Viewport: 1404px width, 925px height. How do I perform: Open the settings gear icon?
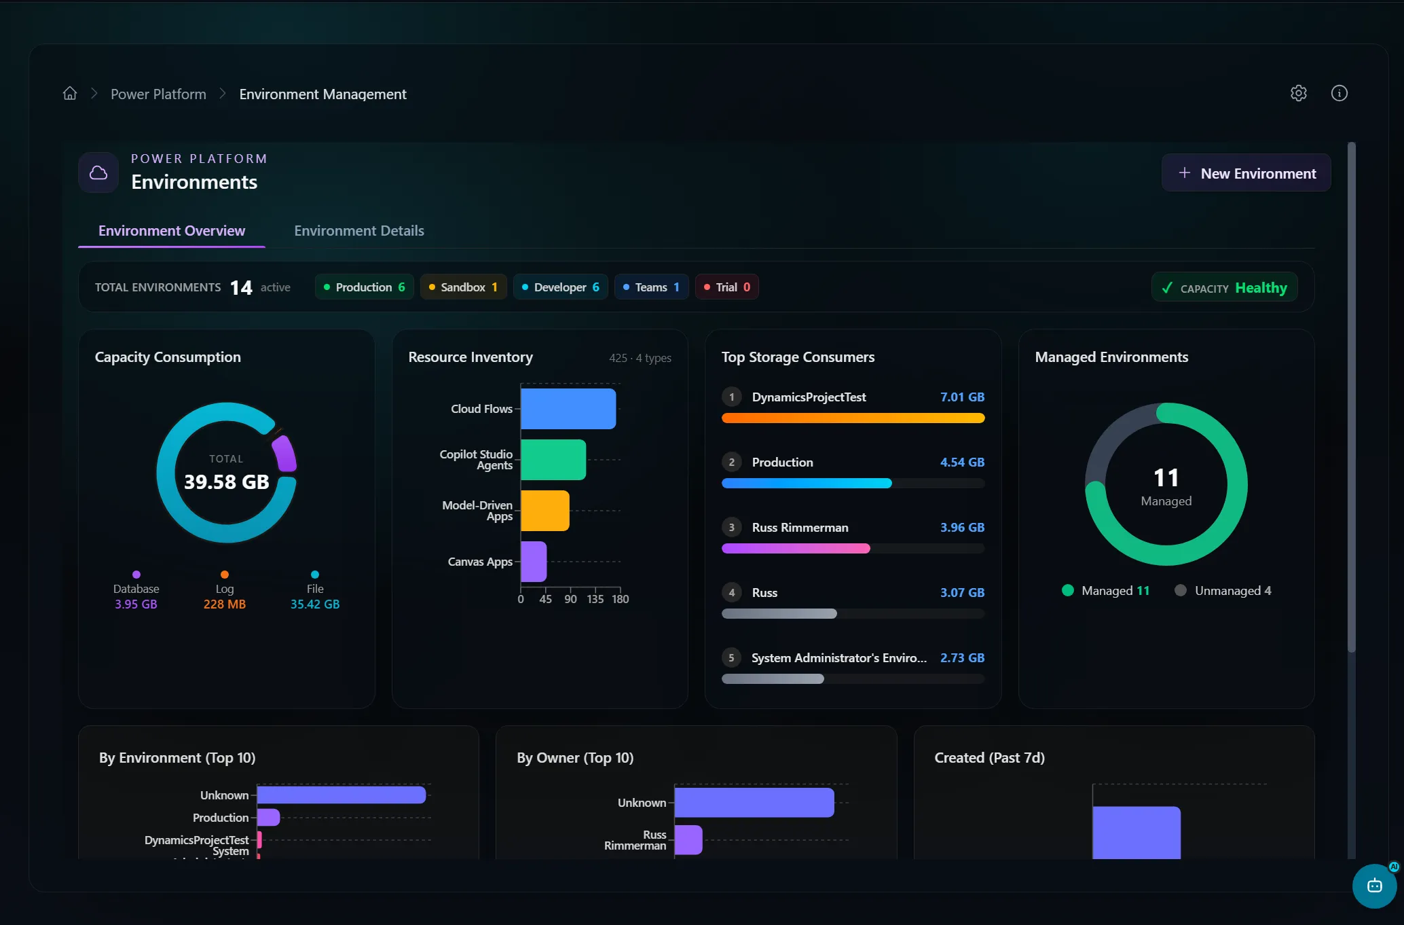[x=1298, y=93]
